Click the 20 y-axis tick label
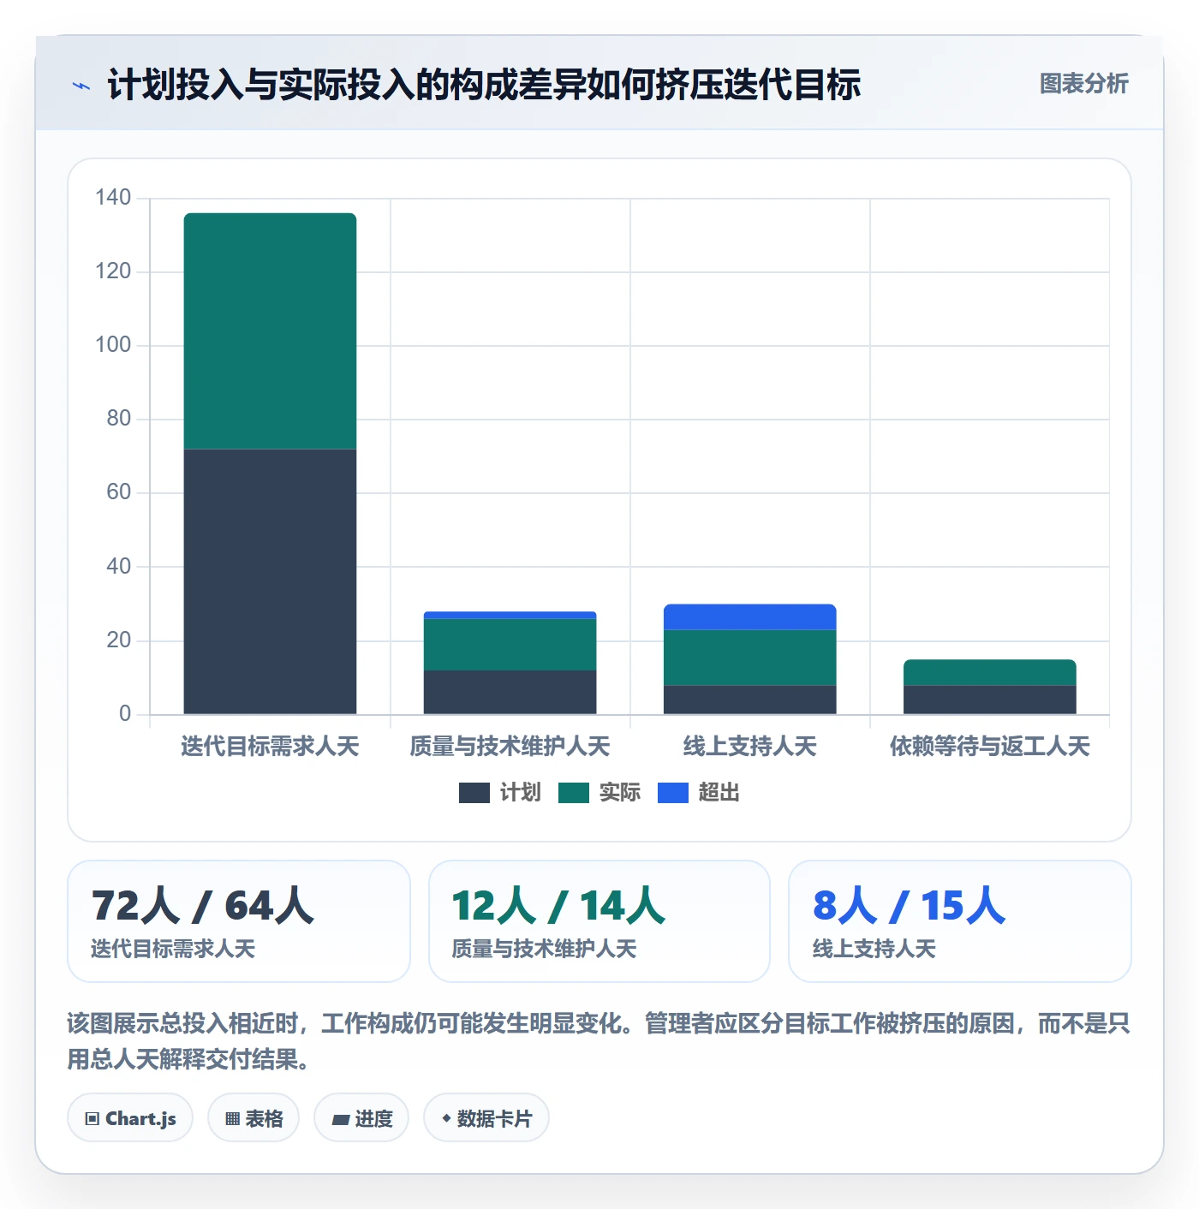The width and height of the screenshot is (1199, 1209). coord(119,640)
